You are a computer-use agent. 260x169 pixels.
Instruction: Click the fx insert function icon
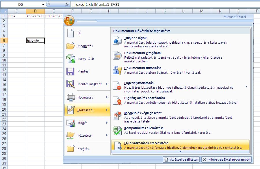(x=67, y=5)
